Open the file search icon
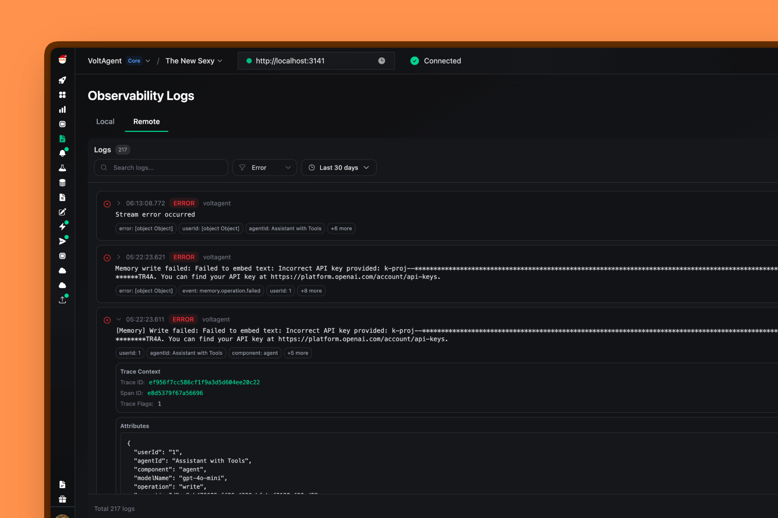The height and width of the screenshot is (518, 778). pos(62,197)
